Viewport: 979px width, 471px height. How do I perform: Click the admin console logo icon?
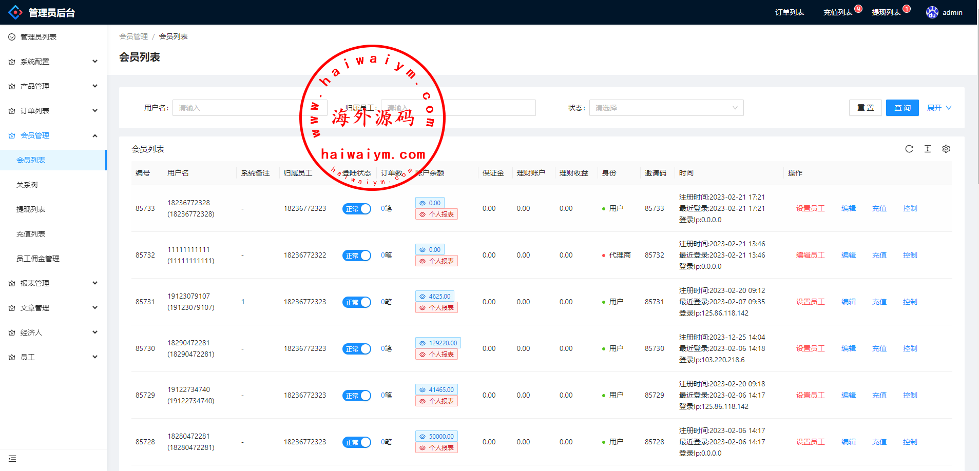pos(15,12)
